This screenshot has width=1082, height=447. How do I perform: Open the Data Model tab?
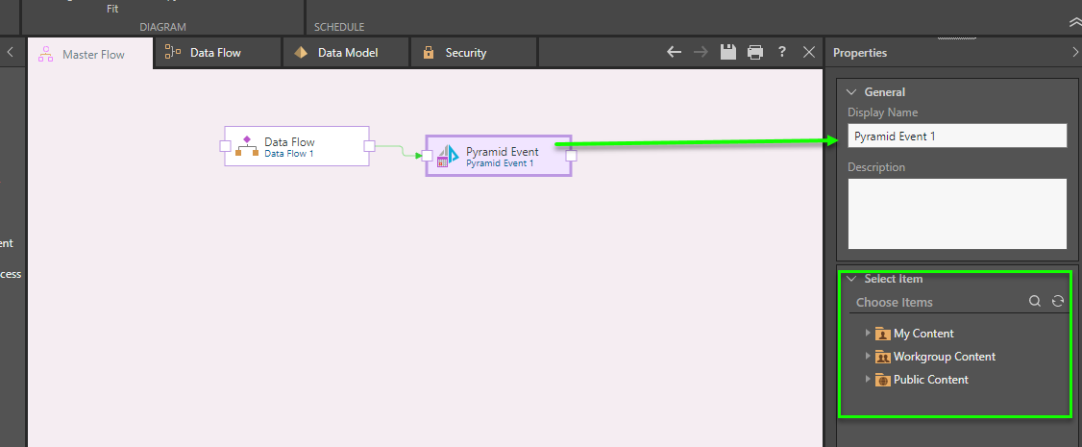[x=347, y=53]
